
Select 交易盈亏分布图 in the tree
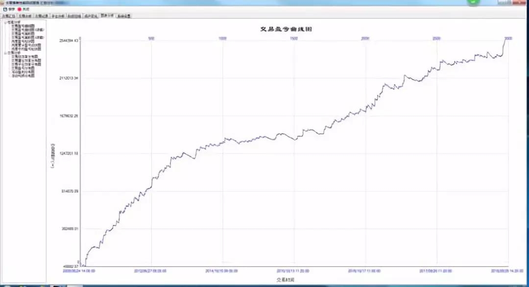coord(23,68)
